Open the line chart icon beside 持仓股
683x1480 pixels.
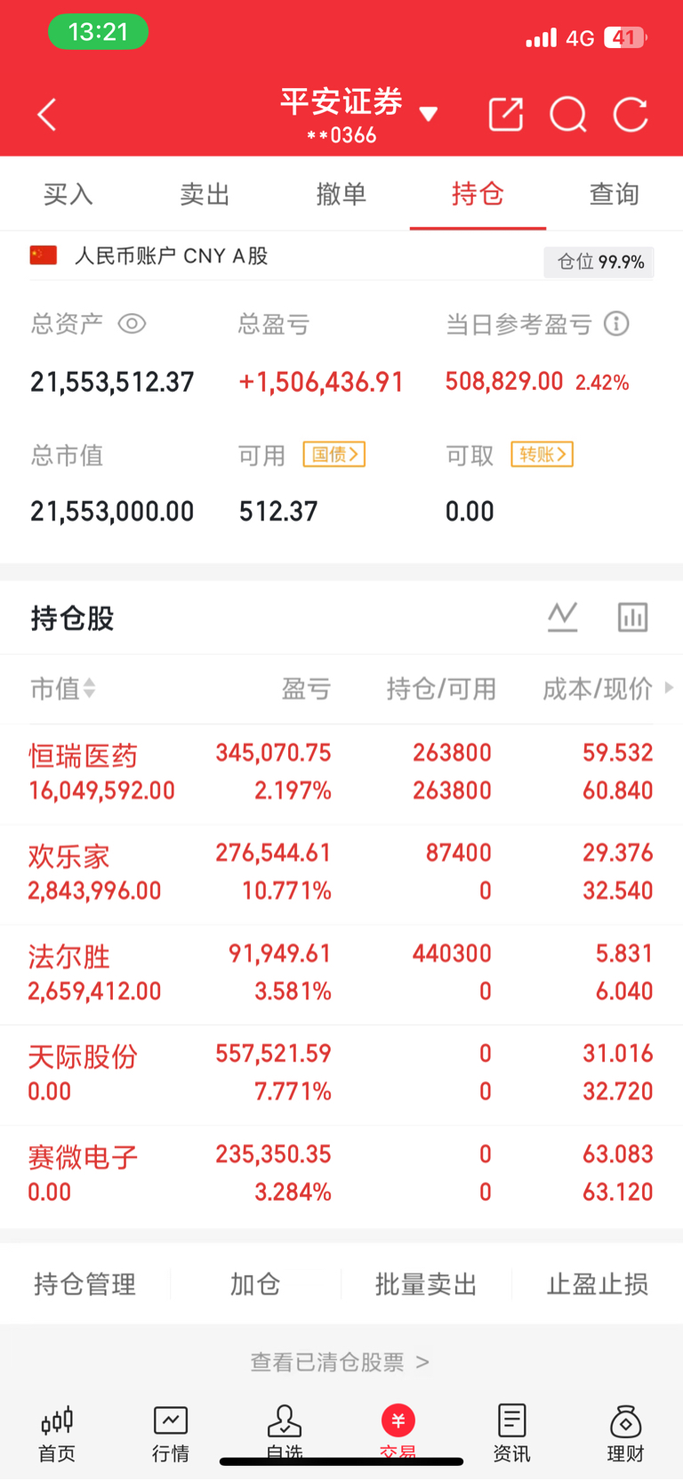coord(562,617)
